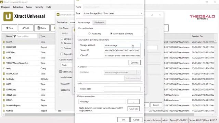Image resolution: width=219 pixels, height=123 pixels.
Task: Select the MaterialReport row name
Action: [x=13, y=106]
